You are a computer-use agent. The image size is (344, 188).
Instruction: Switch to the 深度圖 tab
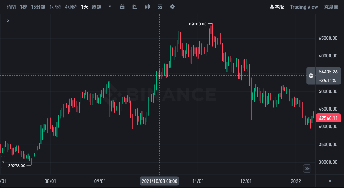coord(331,7)
